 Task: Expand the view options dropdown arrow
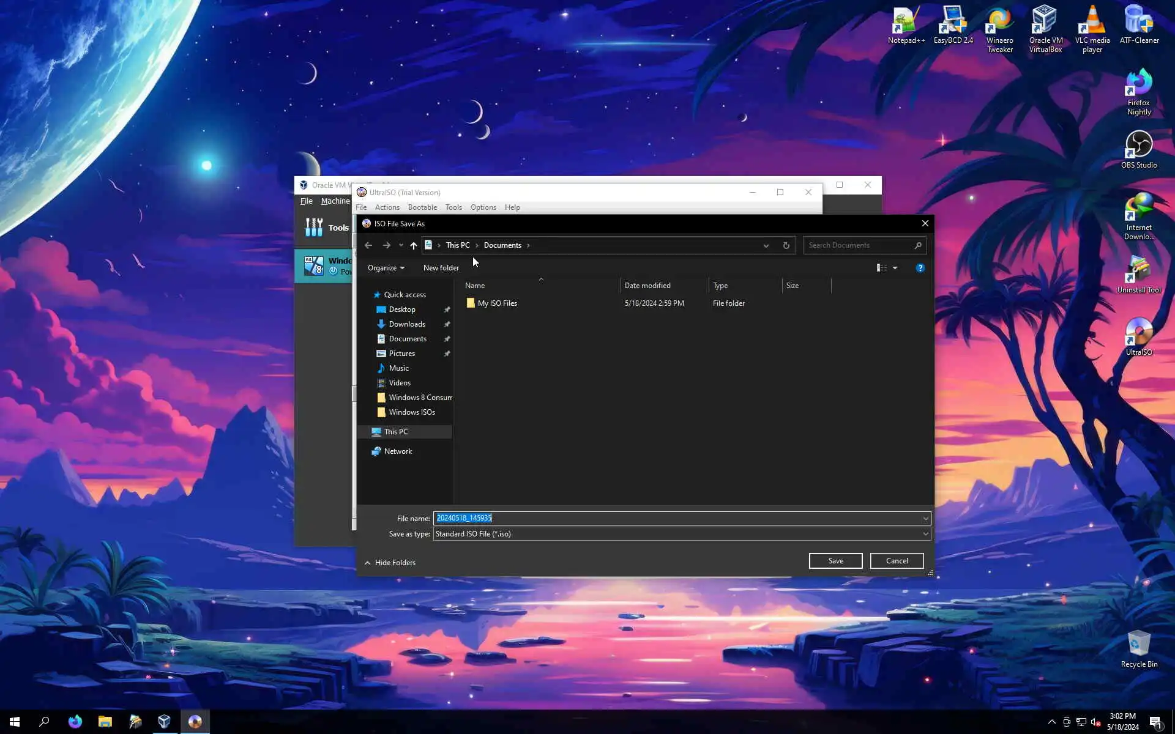(895, 268)
